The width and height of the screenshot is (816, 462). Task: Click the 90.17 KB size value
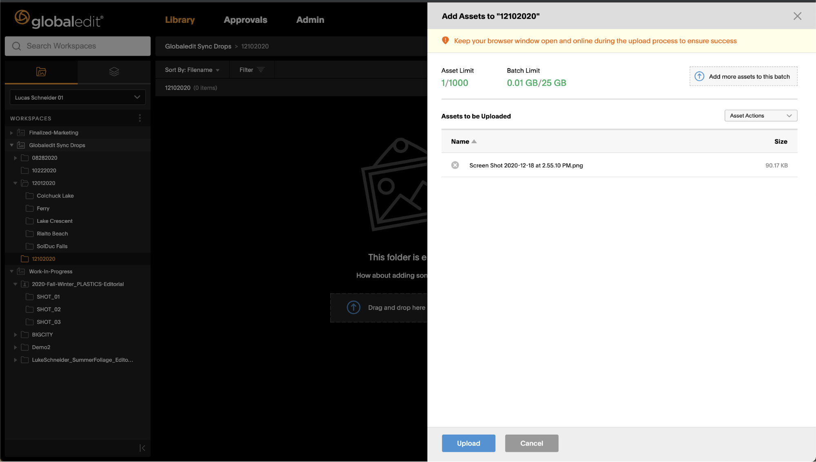(x=776, y=165)
